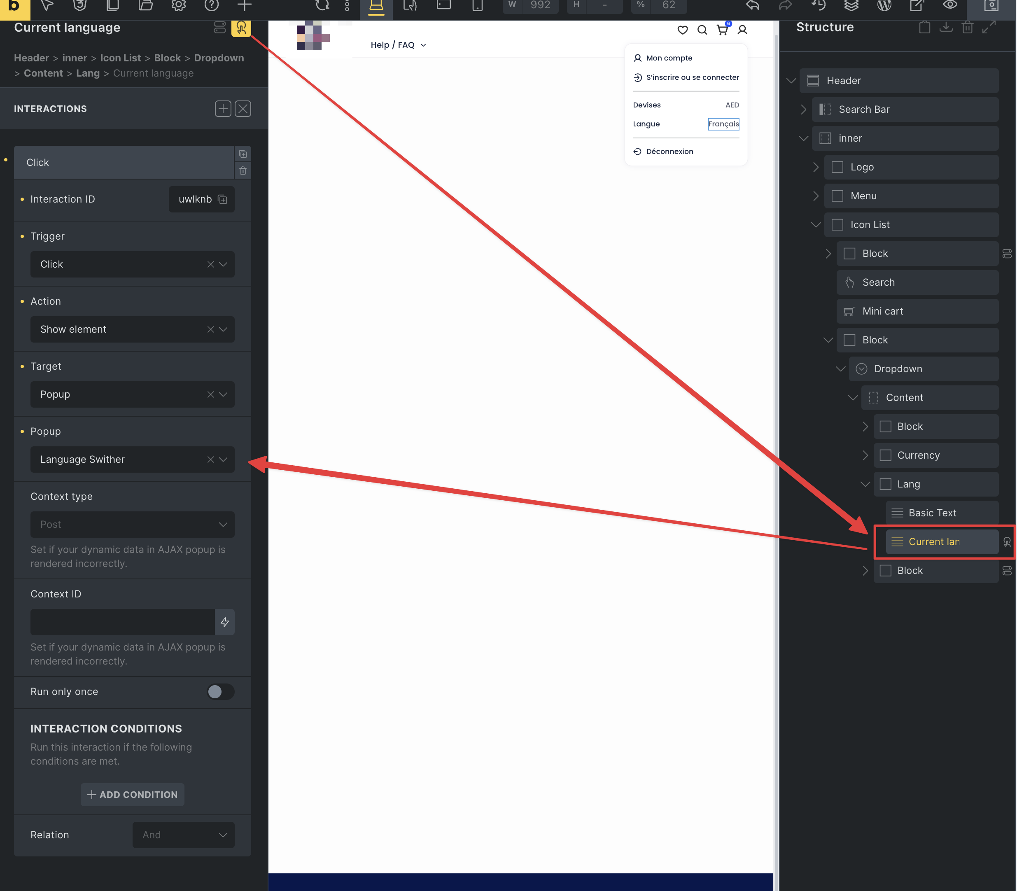
Task: Click the Undo arrow in the toolbar
Action: [x=752, y=5]
